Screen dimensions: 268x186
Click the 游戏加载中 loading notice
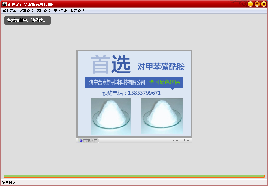click(27, 20)
